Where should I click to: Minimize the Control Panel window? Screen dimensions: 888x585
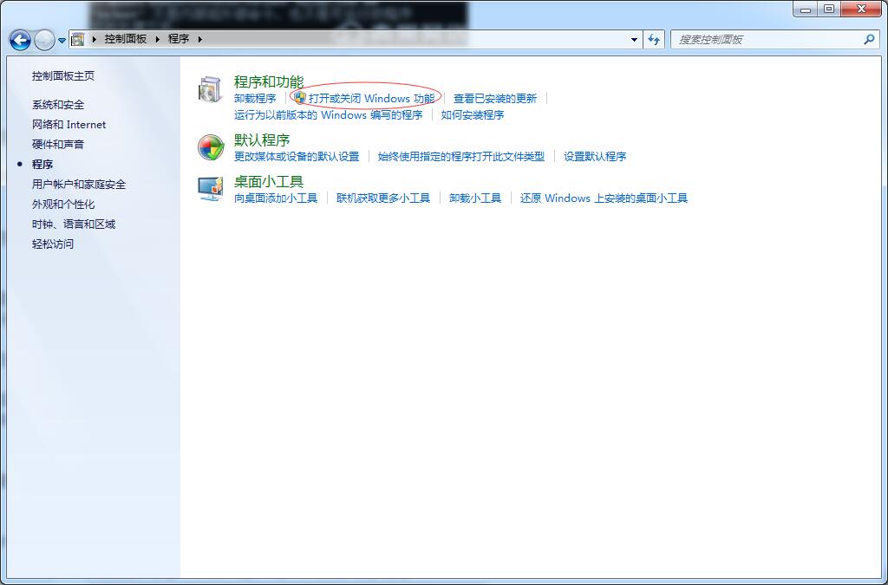(x=806, y=9)
